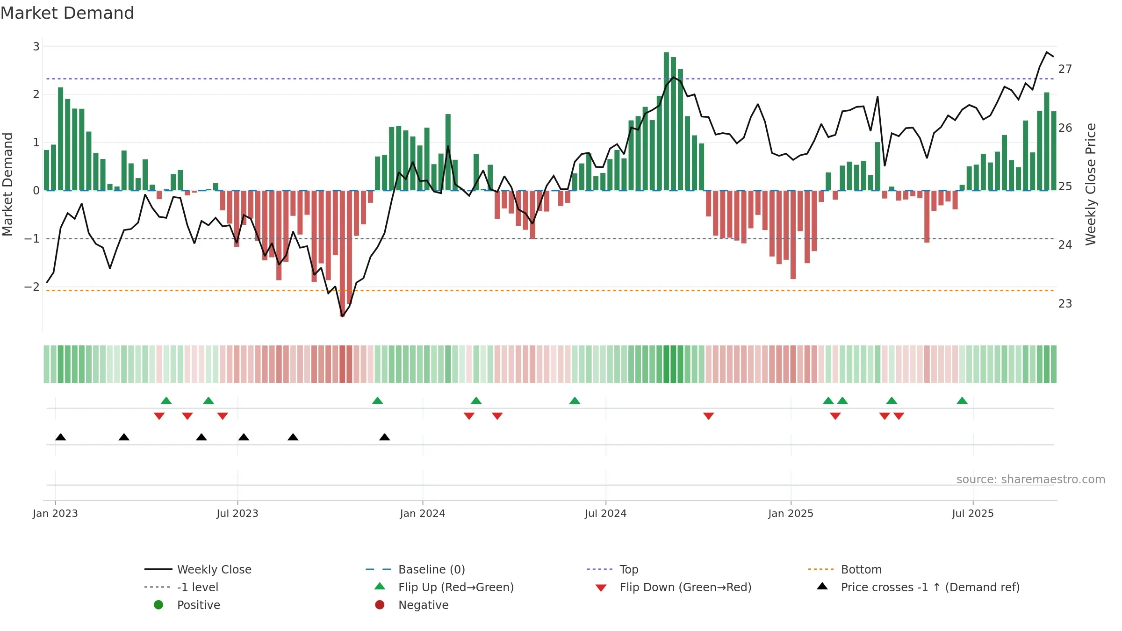This screenshot has width=1122, height=631.
Task: Click the tallest green demand bar
Action: (666, 122)
